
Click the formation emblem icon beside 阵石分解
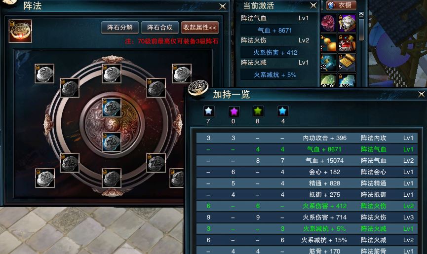(x=20, y=31)
